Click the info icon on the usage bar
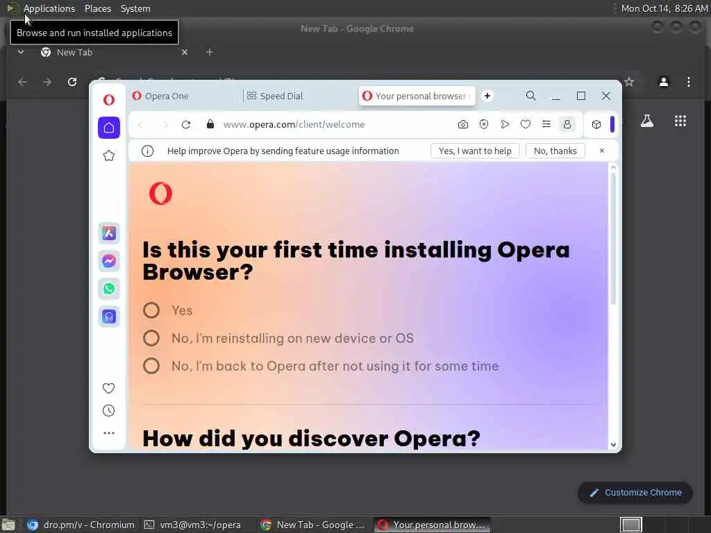 click(147, 151)
